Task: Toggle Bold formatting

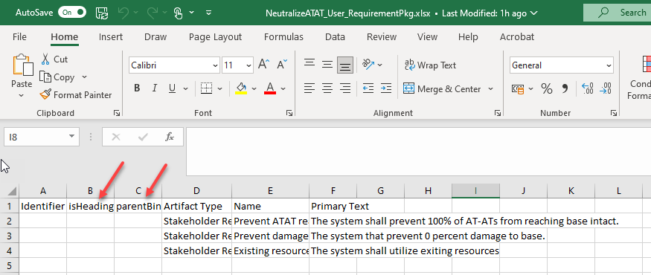Action: [137, 88]
